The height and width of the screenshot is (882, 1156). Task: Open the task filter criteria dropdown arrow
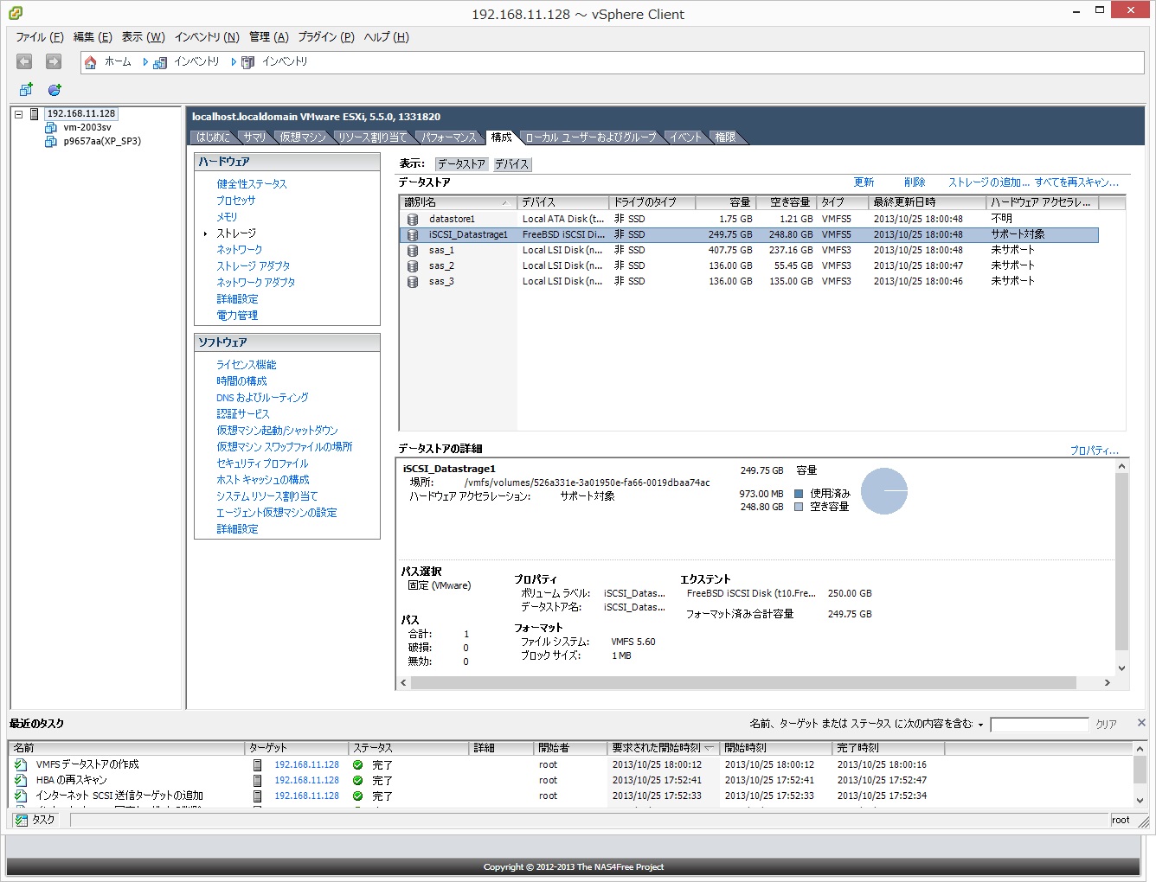click(980, 725)
